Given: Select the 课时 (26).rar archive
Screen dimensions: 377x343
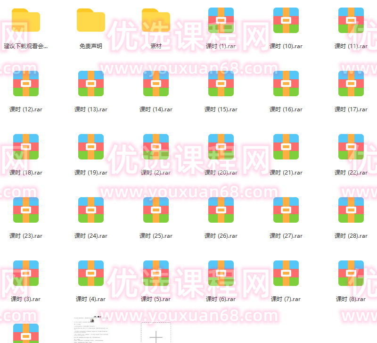Looking at the screenshot, I should (221, 210).
